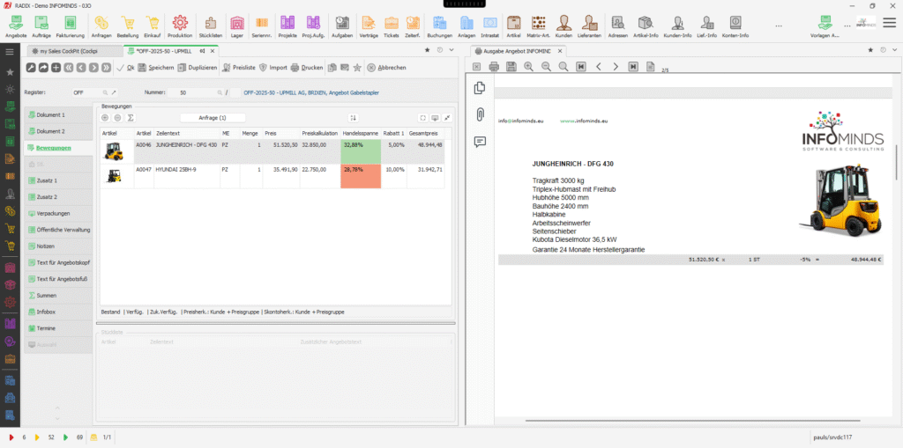Open the Zusatz 1 section
The height and width of the screenshot is (448, 903).
58,180
